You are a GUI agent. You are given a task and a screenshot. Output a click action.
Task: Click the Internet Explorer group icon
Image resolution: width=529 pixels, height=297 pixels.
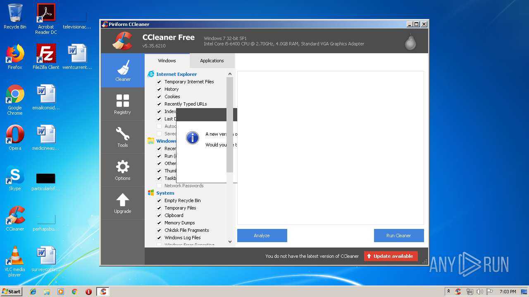pos(151,74)
